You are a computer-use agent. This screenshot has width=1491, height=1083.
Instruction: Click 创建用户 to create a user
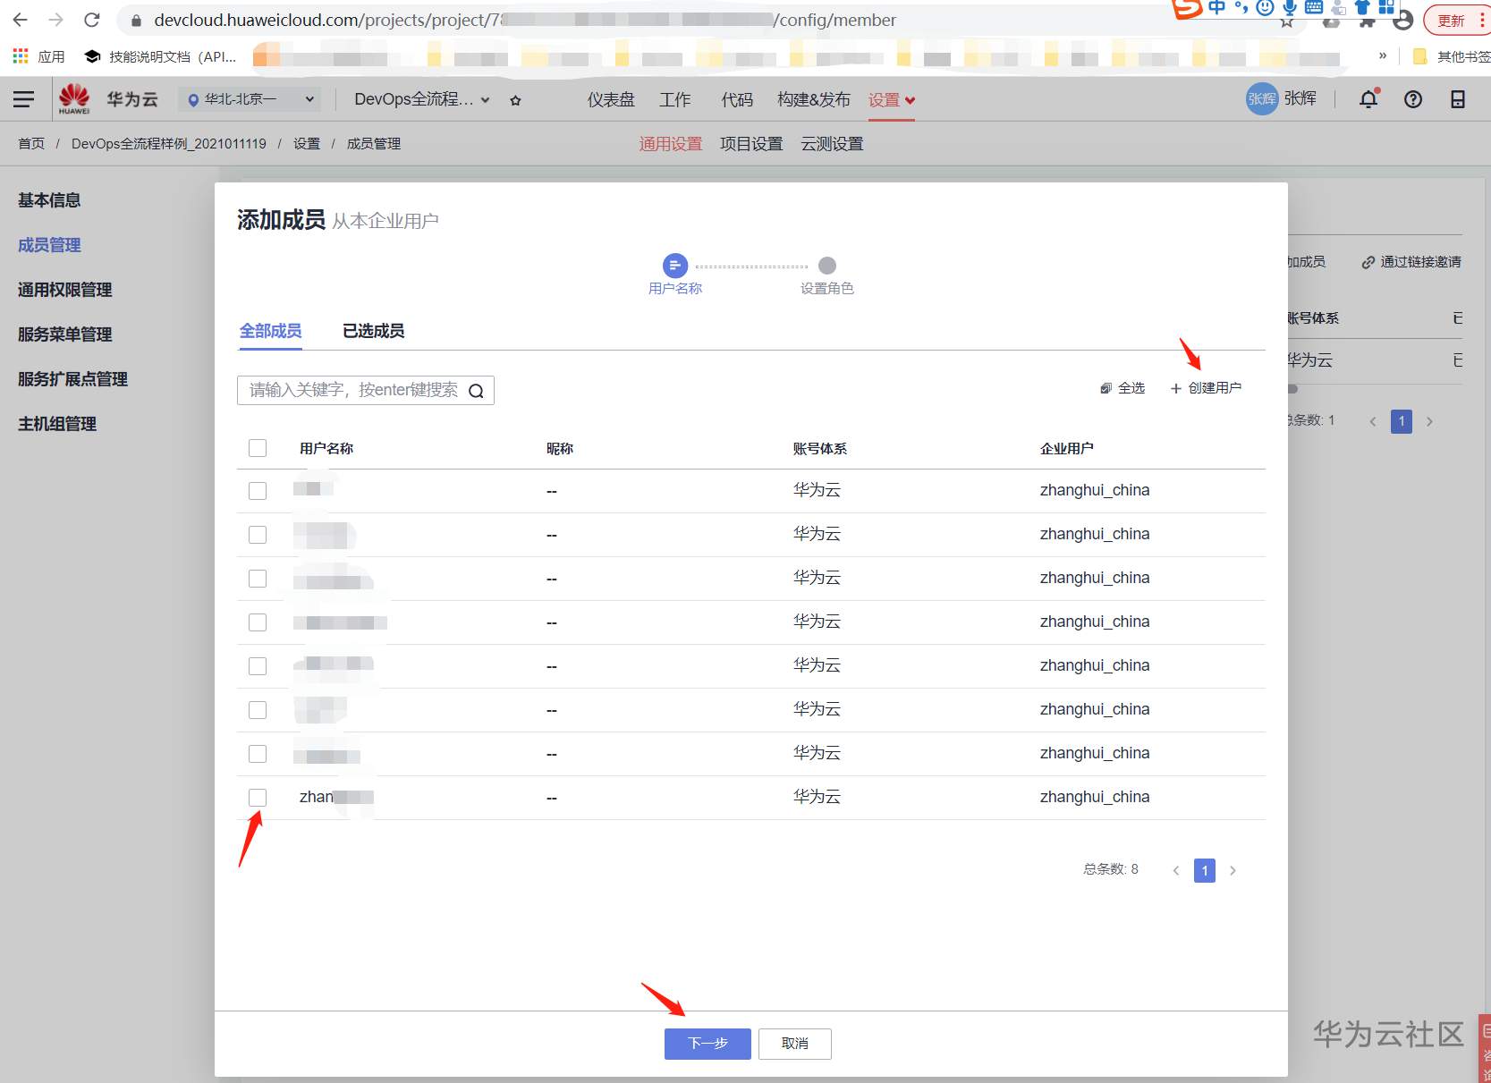[x=1206, y=388]
